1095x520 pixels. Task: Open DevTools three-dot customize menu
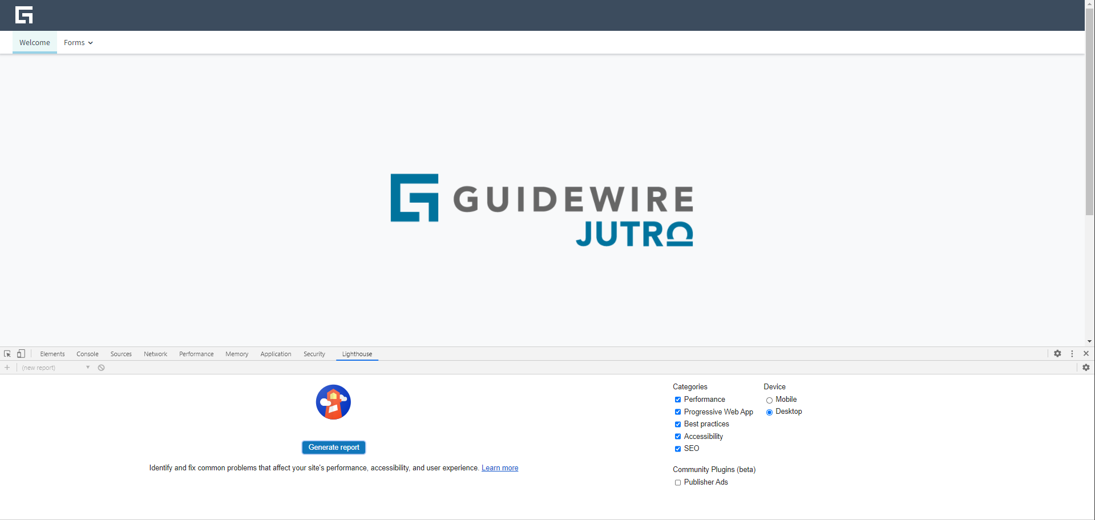tap(1072, 354)
